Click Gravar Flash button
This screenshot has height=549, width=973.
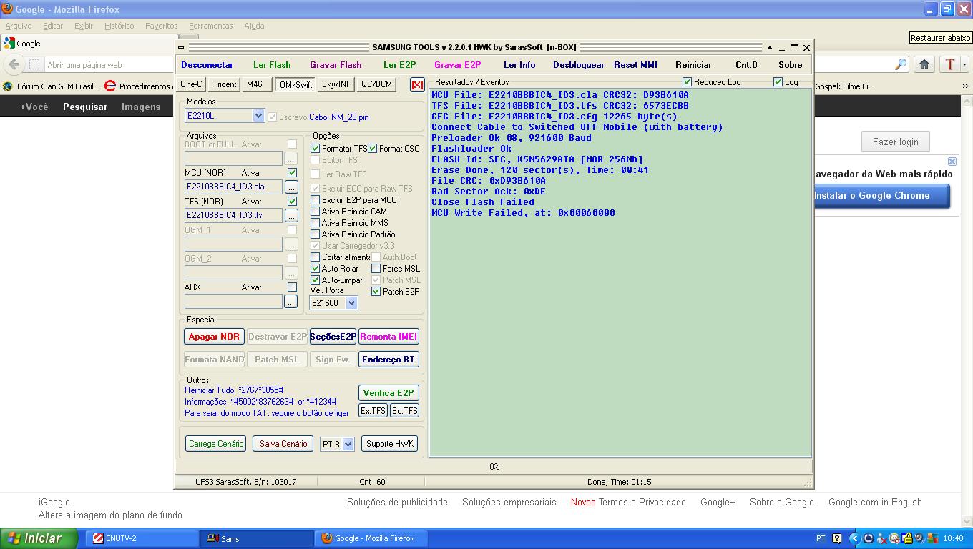click(336, 65)
